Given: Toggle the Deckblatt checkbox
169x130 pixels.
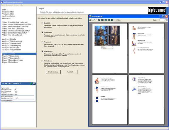Looking at the screenshot, I should pos(42,23).
